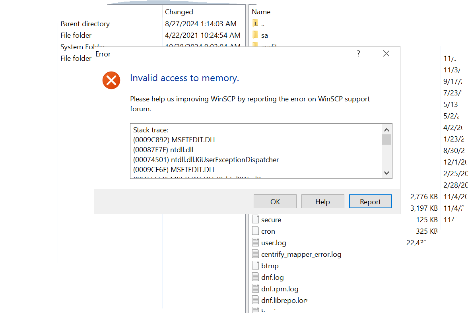Sort by the Name column header
The width and height of the screenshot is (468, 314).
261,12
